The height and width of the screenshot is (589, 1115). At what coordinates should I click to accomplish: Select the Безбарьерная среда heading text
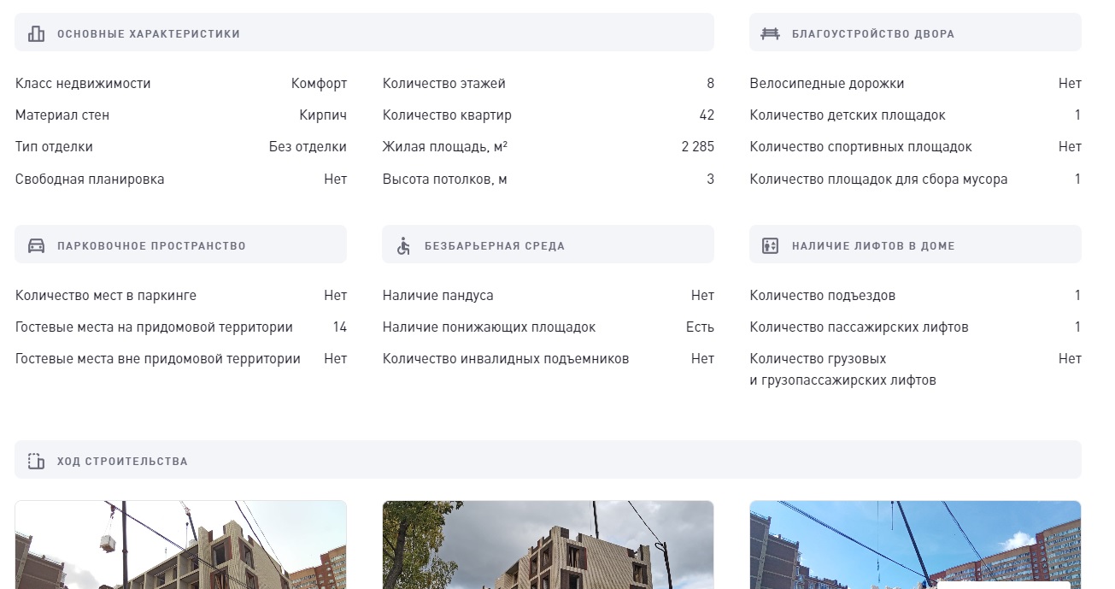click(x=495, y=246)
